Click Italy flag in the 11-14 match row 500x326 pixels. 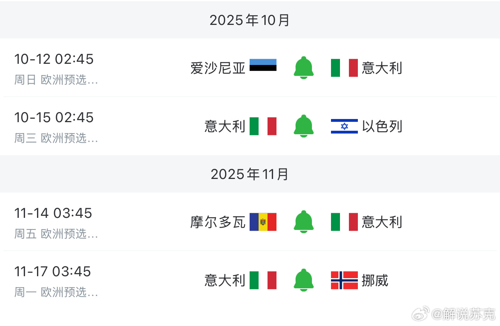coord(344,222)
